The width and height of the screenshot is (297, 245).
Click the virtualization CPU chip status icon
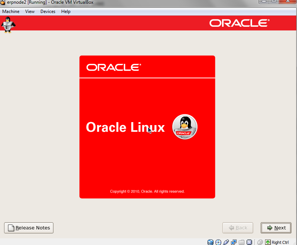tap(249, 242)
